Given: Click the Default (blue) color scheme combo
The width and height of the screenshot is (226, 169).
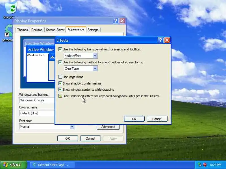Looking at the screenshot, I should click(37, 113).
